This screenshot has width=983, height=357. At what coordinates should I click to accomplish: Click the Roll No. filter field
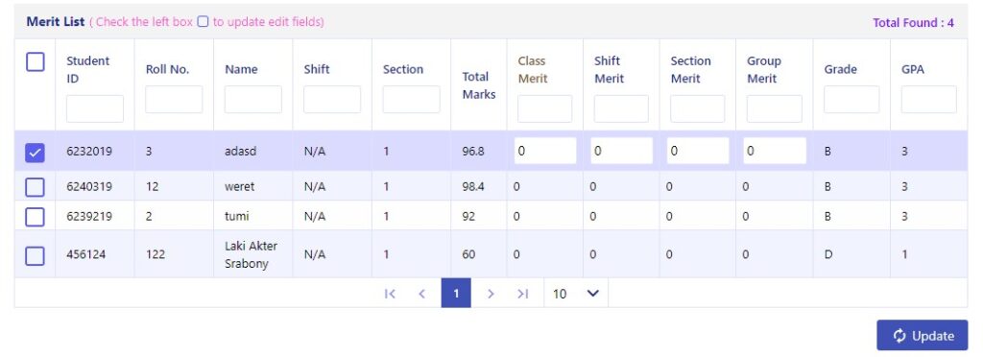pyautogui.click(x=174, y=100)
